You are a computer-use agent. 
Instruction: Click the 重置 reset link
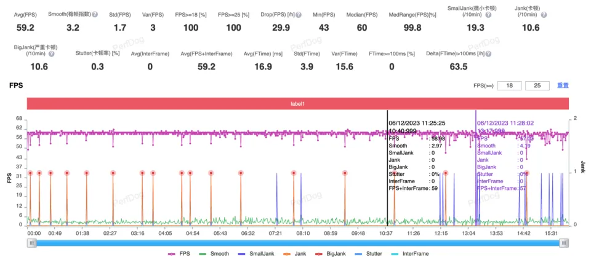tap(563, 85)
